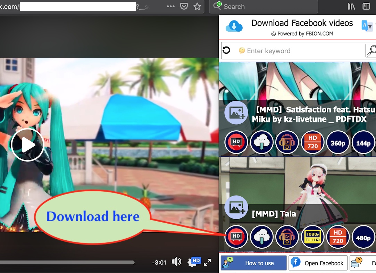Open the Library bookshelf icon
This screenshot has height=273, width=376.
tap(351, 7)
